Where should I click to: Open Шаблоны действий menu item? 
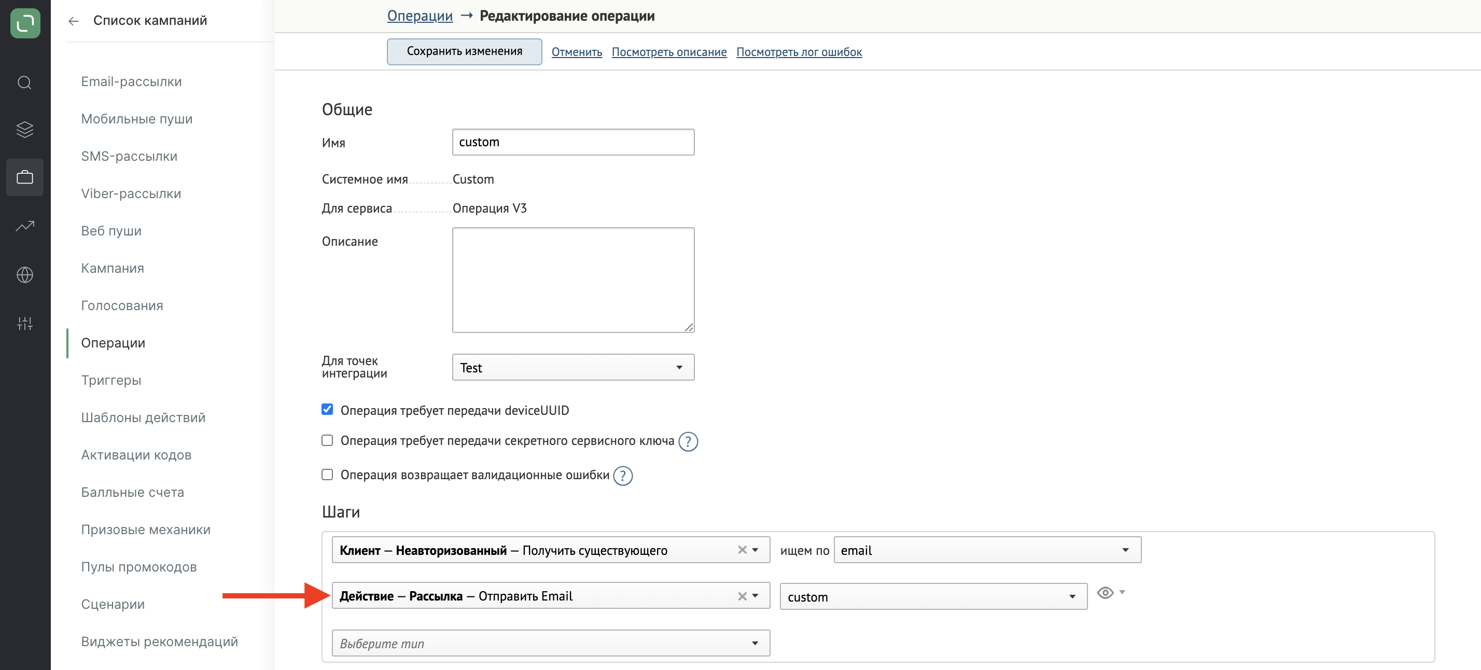[x=143, y=418]
